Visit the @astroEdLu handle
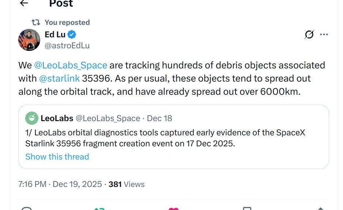343x210 pixels. [x=67, y=46]
